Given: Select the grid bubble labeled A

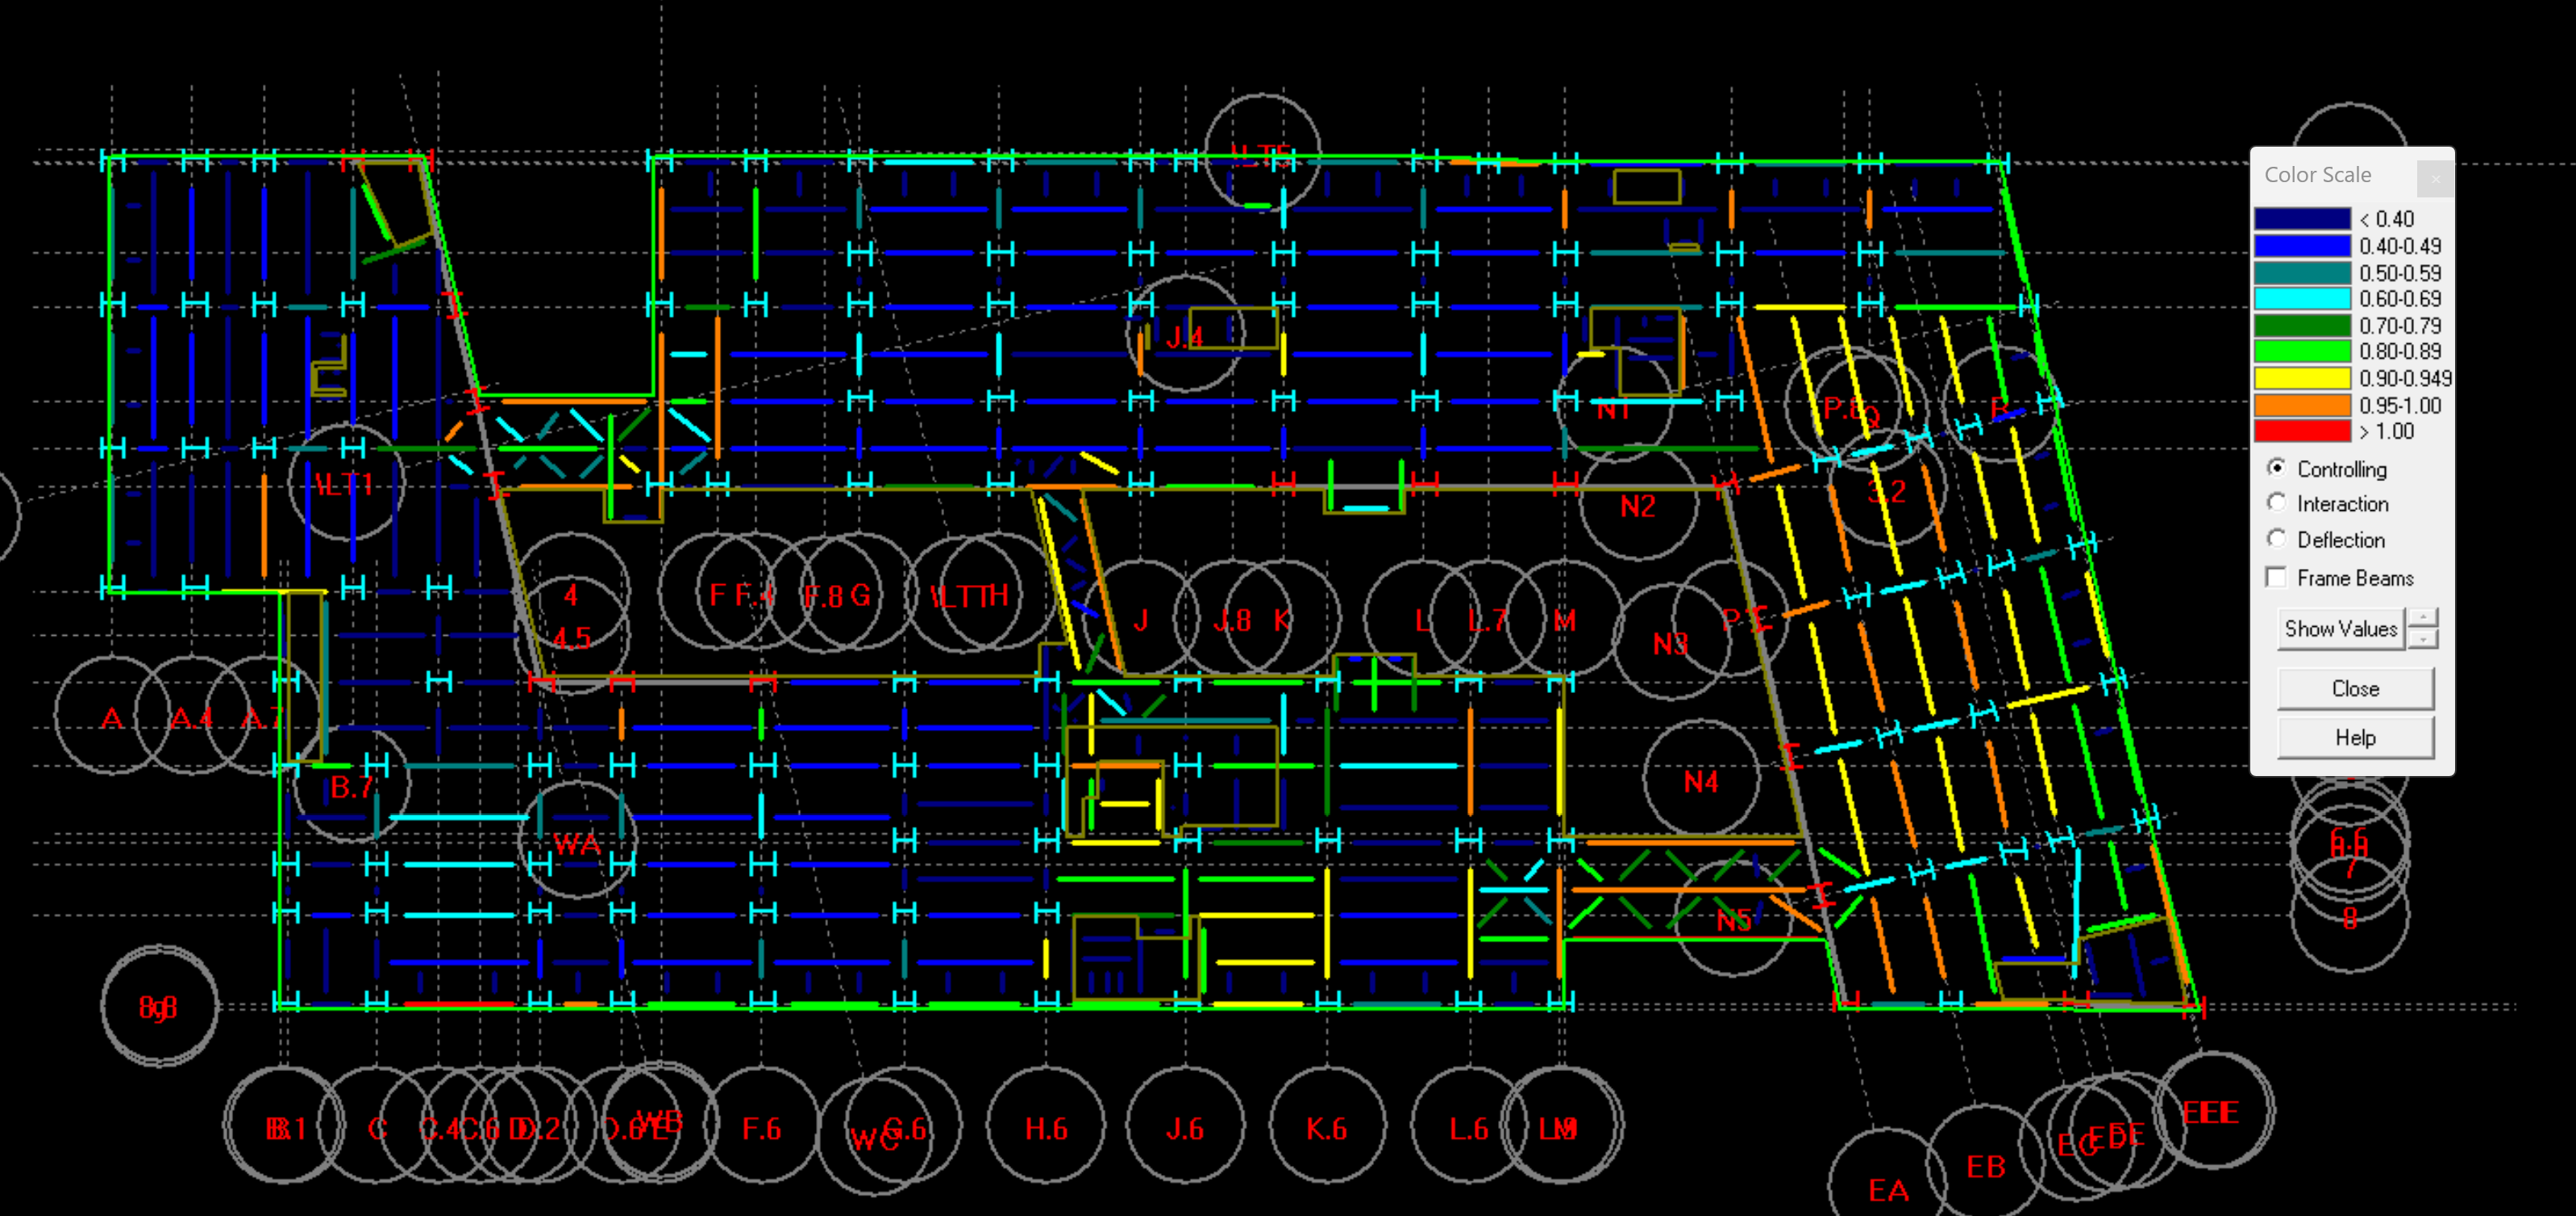Looking at the screenshot, I should point(113,716).
